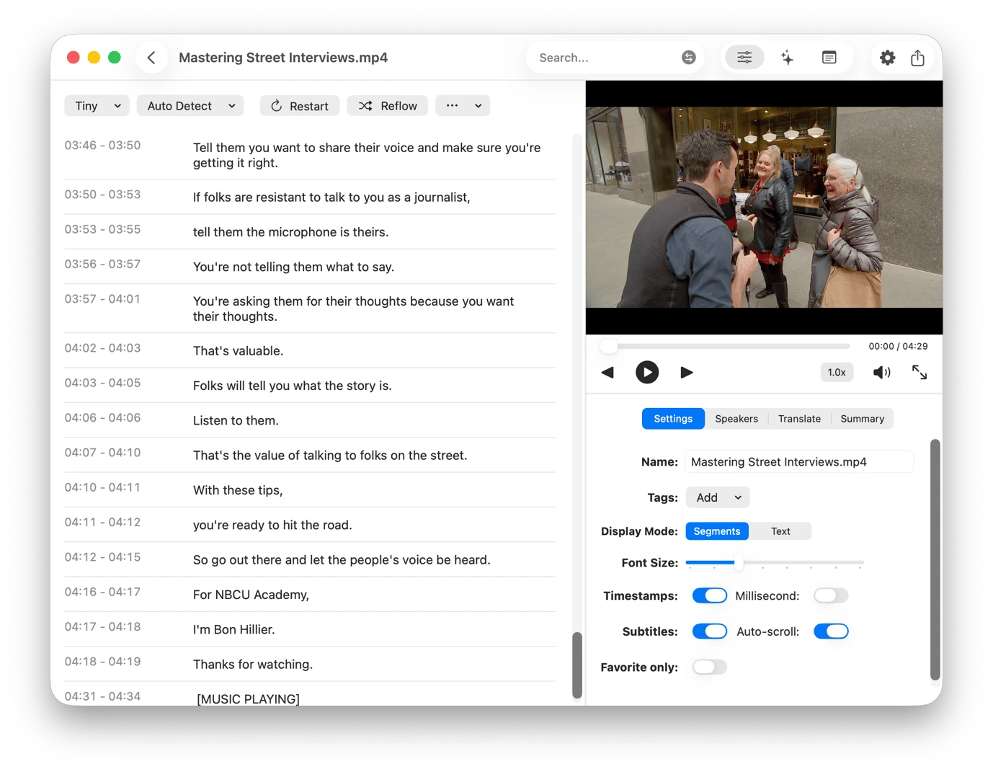Disable the Timestamps toggle
Screen dimensions: 993x772
coord(710,596)
